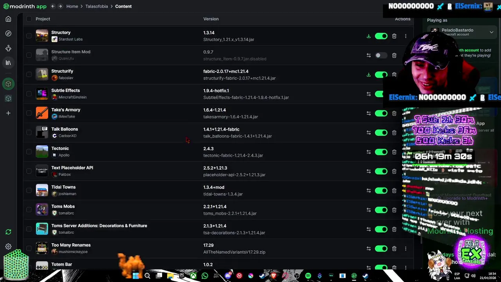The width and height of the screenshot is (501, 282).
Task: Delete Text Placeholder API with trash icon
Action: click(394, 171)
